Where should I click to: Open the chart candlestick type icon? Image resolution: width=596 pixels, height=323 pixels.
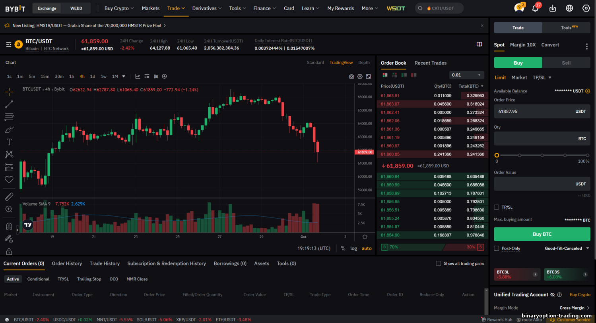(x=156, y=76)
